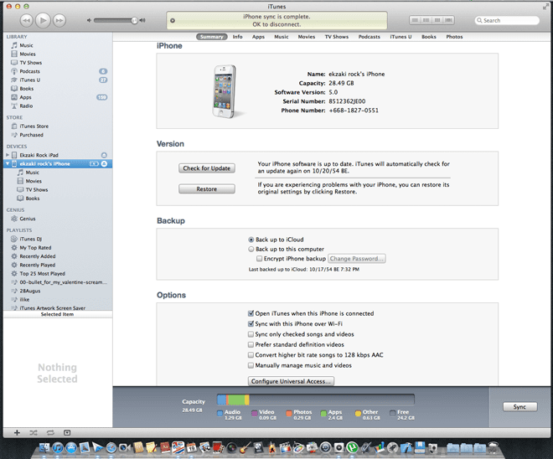Click the Apps capacity color swatch
The width and height of the screenshot is (553, 459).
coord(323,413)
